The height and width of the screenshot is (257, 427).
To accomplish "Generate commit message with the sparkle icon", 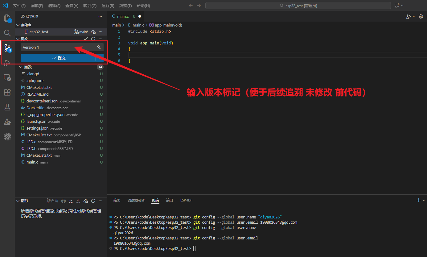I will 99,47.
